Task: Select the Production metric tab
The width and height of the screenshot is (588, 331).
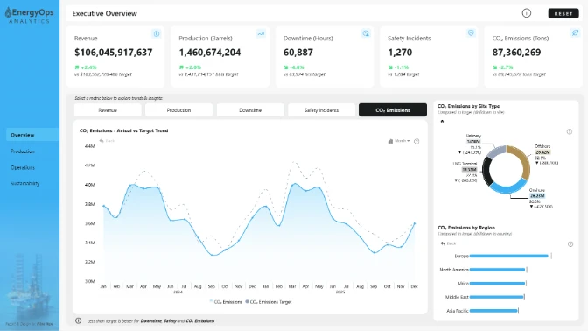Action: point(178,110)
